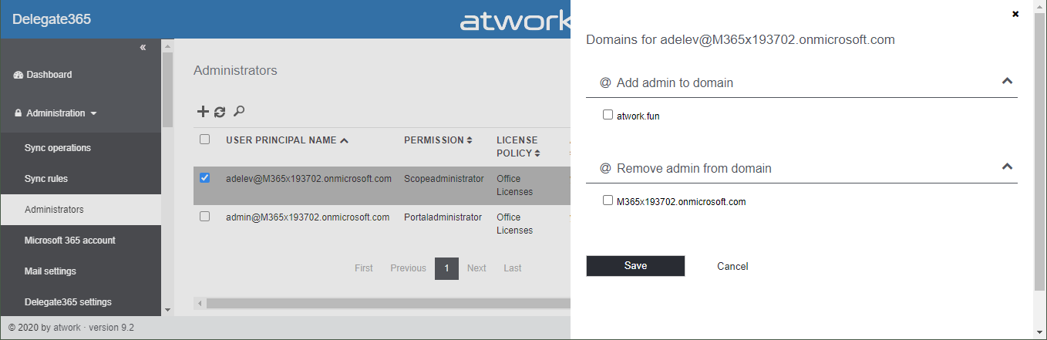Open Mail settings in the sidebar
Image resolution: width=1047 pixels, height=340 pixels.
[x=50, y=271]
